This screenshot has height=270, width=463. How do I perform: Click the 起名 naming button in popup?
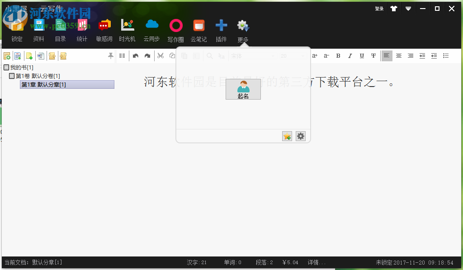243,89
